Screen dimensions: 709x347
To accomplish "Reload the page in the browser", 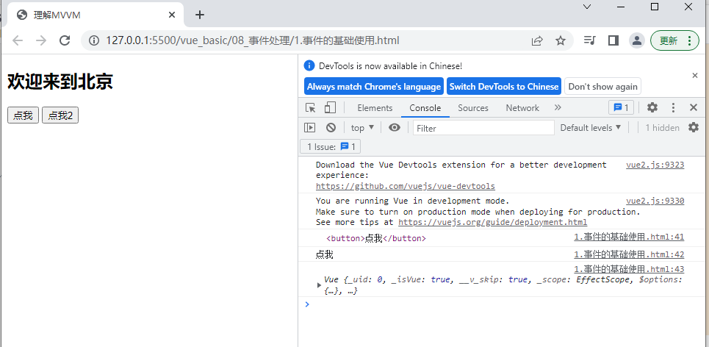I will pos(65,40).
